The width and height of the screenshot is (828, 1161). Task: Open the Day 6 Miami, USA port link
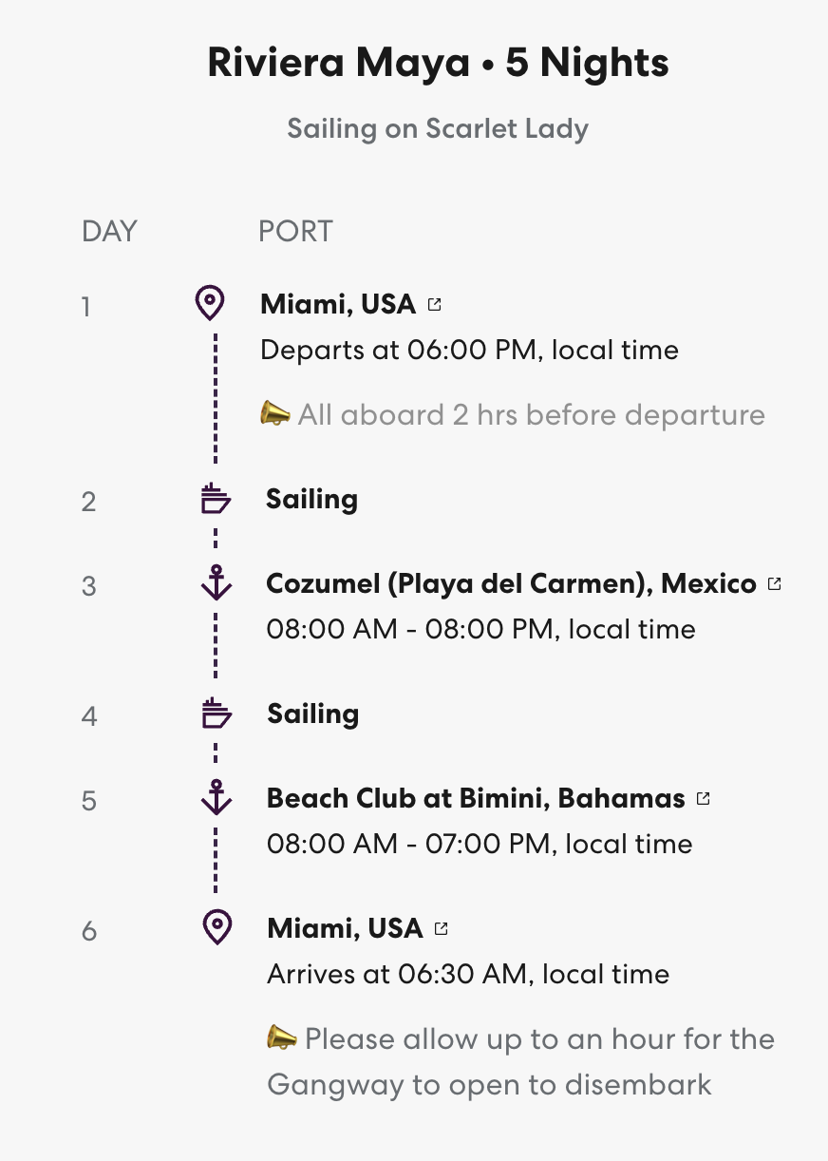pyautogui.click(x=345, y=927)
